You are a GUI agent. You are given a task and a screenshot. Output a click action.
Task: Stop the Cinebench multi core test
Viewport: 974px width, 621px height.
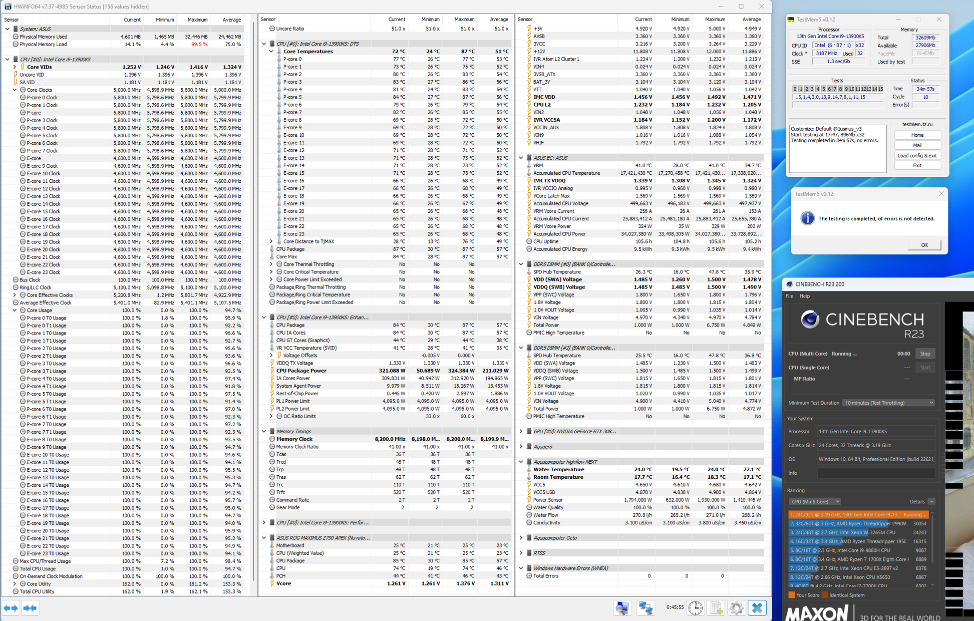click(925, 354)
